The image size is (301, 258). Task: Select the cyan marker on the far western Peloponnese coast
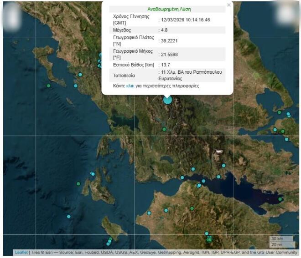(x=149, y=213)
